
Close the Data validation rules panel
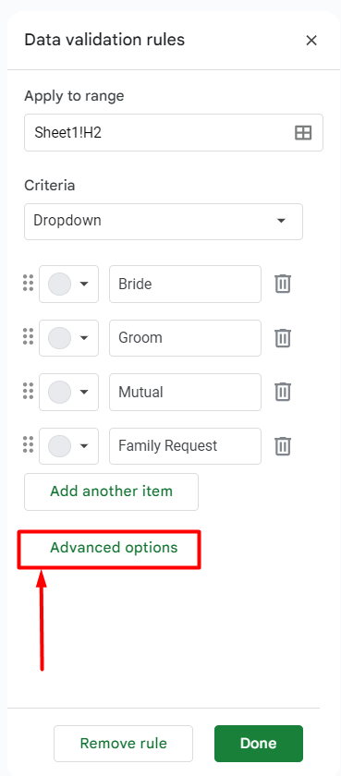pos(311,40)
